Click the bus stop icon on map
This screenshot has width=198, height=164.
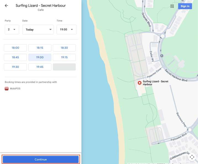pyautogui.click(x=162, y=56)
